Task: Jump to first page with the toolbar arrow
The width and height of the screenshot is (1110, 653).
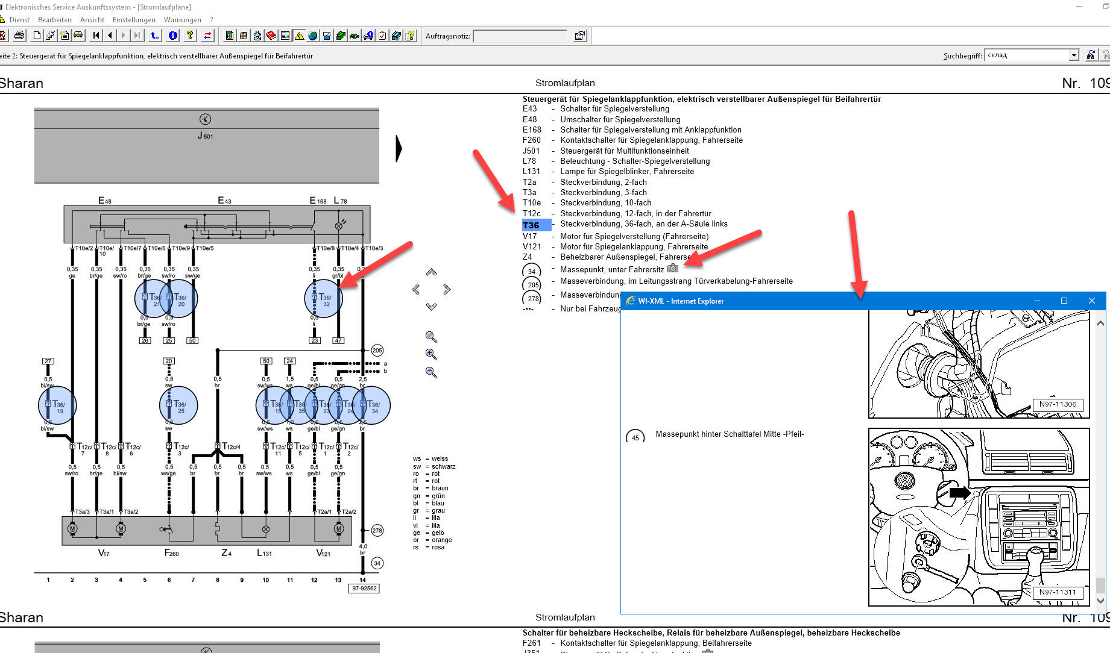Action: (96, 36)
